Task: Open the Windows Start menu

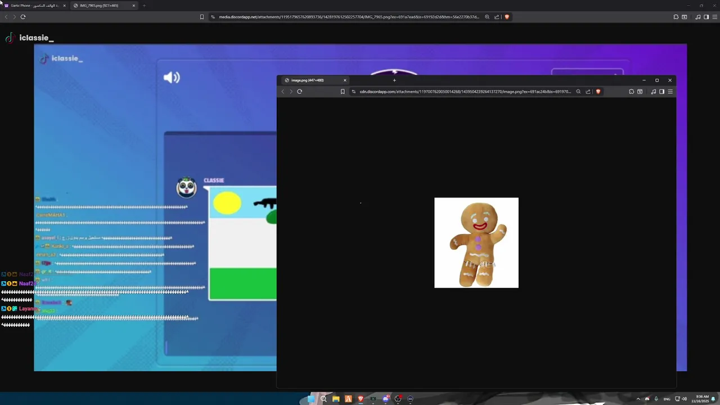Action: pos(311,399)
